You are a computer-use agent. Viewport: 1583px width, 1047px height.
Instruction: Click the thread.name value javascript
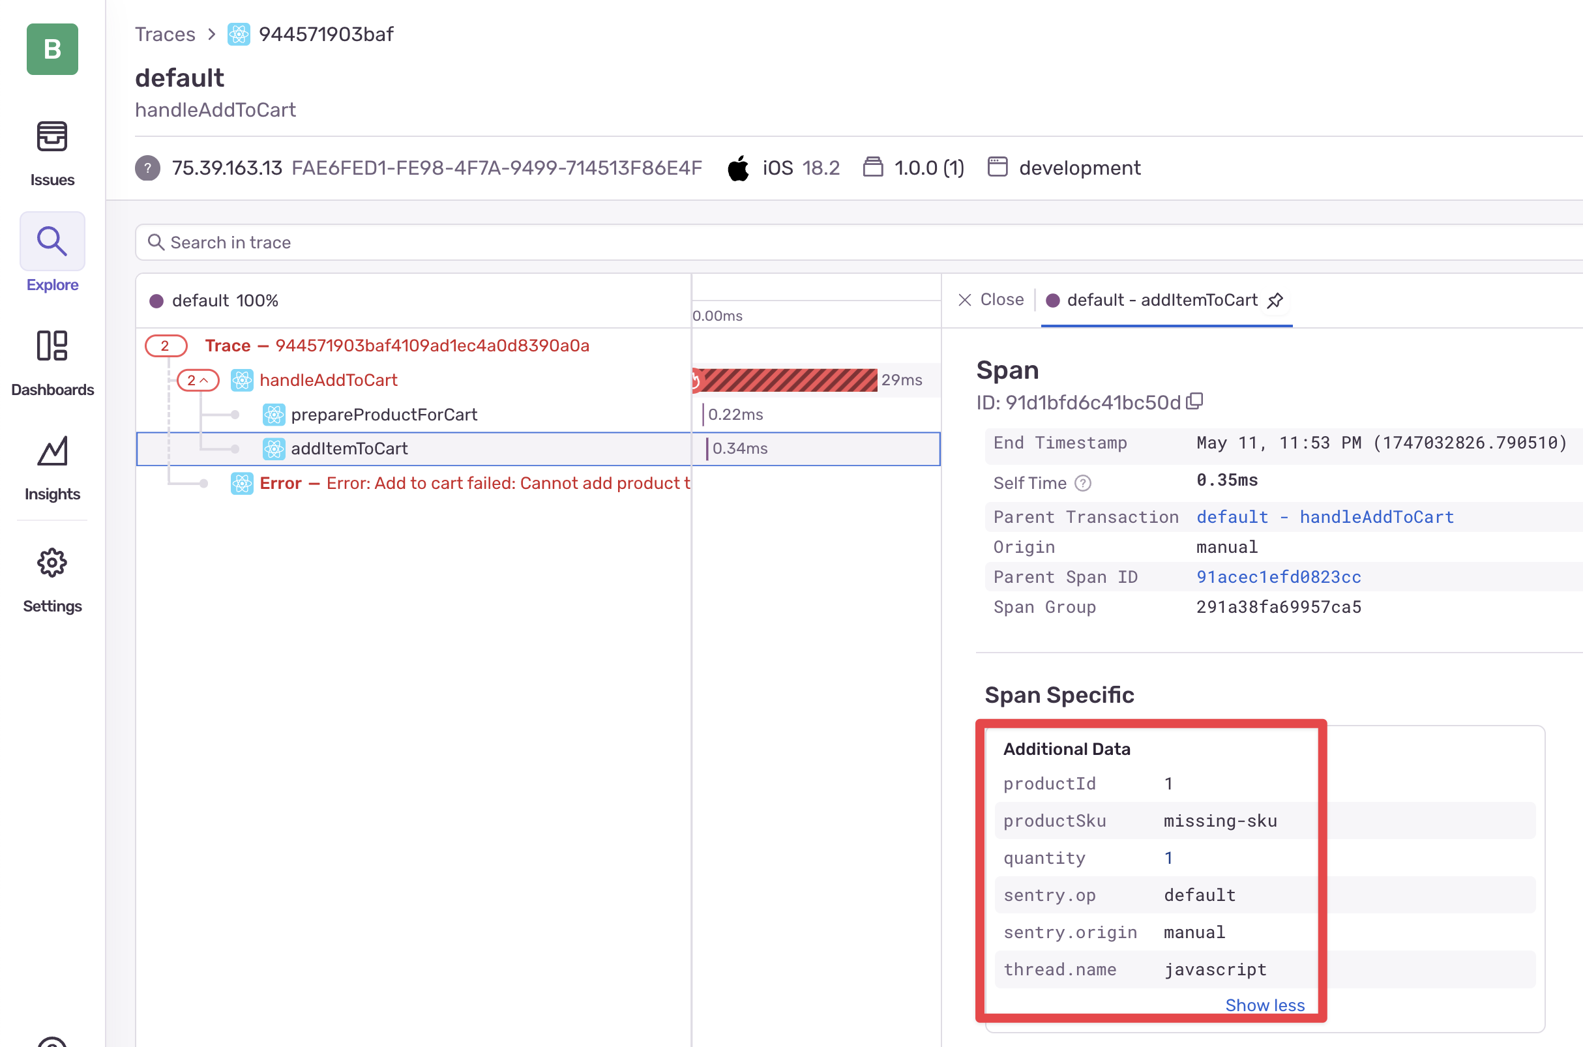pyautogui.click(x=1215, y=969)
